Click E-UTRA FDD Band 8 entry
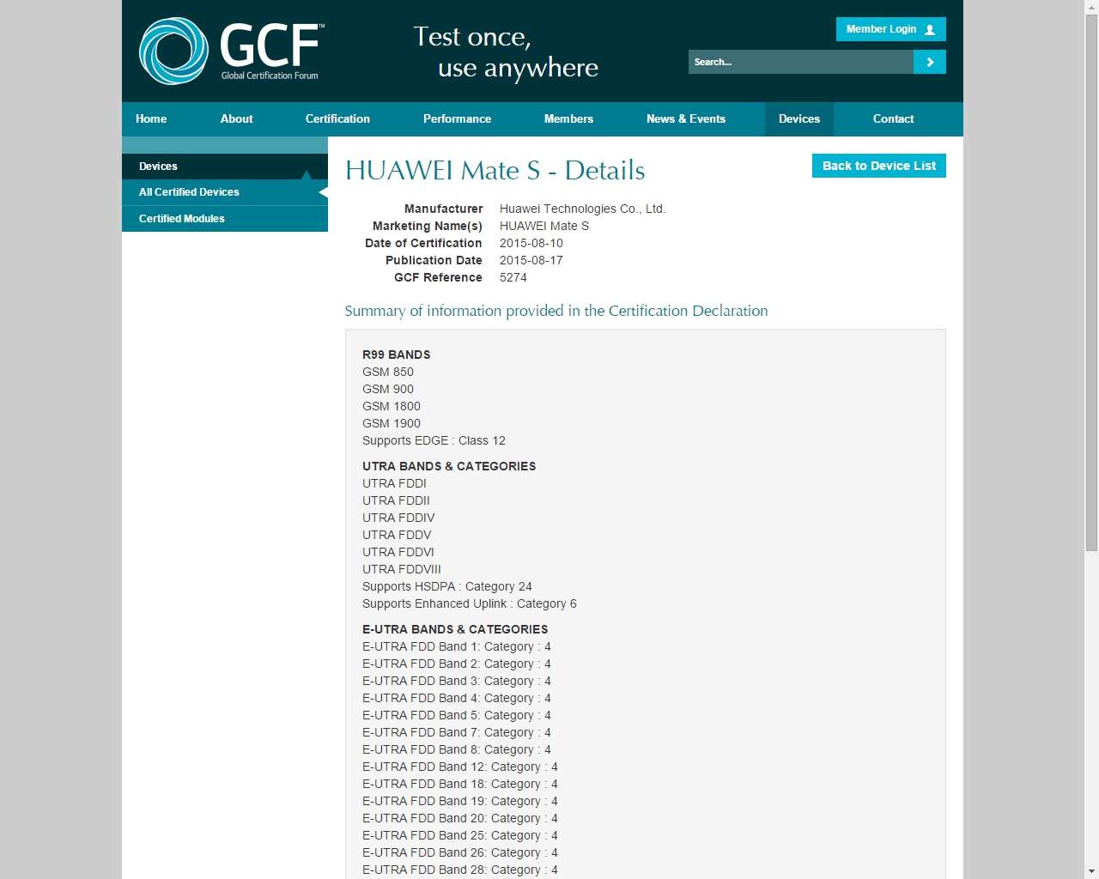 457,749
